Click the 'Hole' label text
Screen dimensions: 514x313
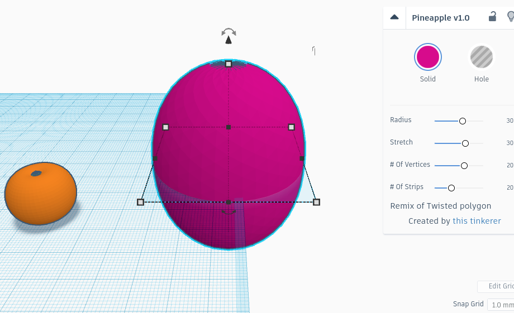pyautogui.click(x=481, y=79)
